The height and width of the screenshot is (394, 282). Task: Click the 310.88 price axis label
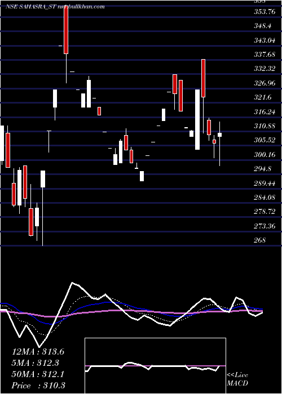[x=265, y=126]
